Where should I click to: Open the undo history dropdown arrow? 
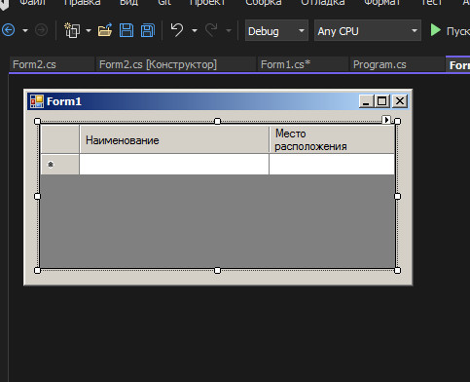(195, 31)
